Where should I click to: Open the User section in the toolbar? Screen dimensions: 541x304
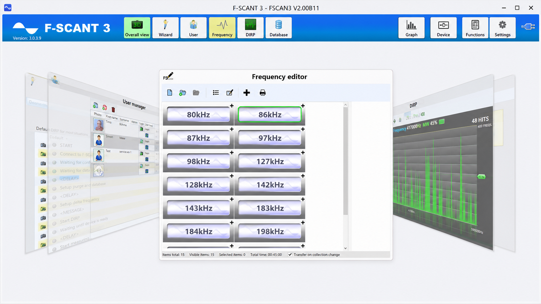(193, 28)
